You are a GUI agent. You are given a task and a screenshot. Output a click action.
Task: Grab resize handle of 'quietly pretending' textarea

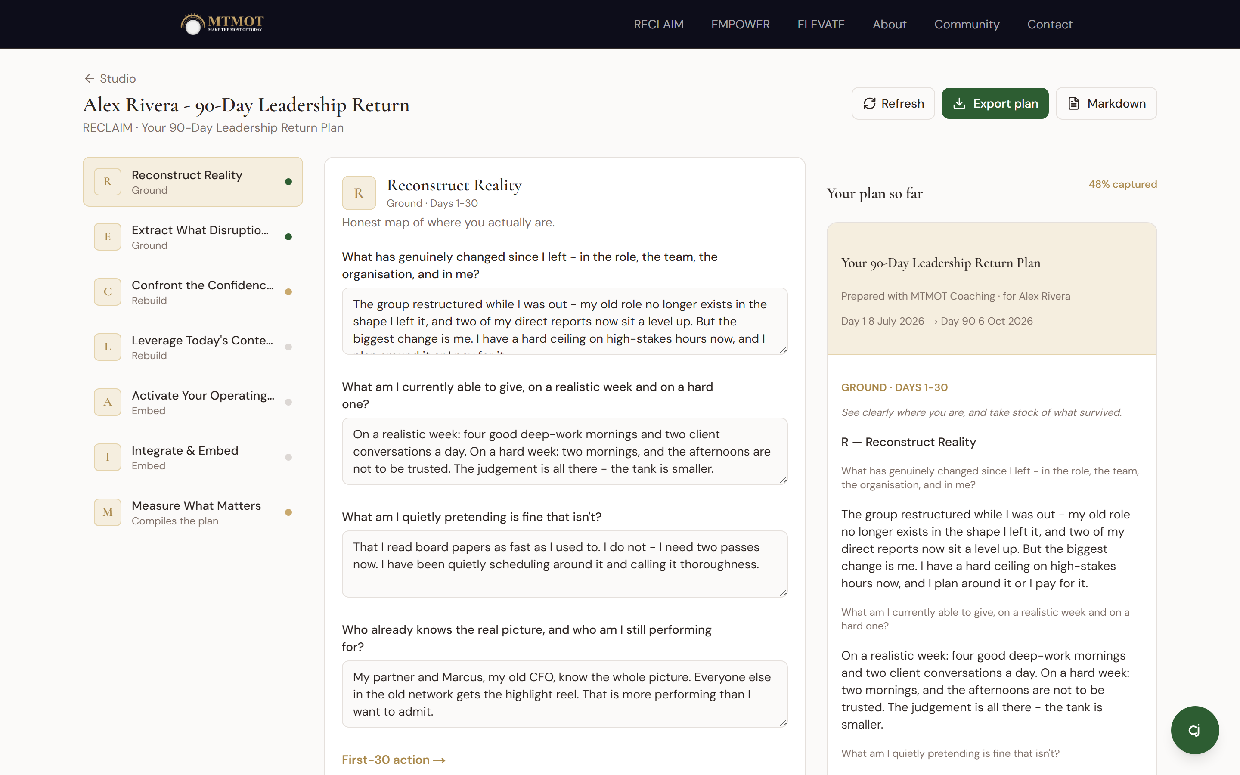[783, 593]
